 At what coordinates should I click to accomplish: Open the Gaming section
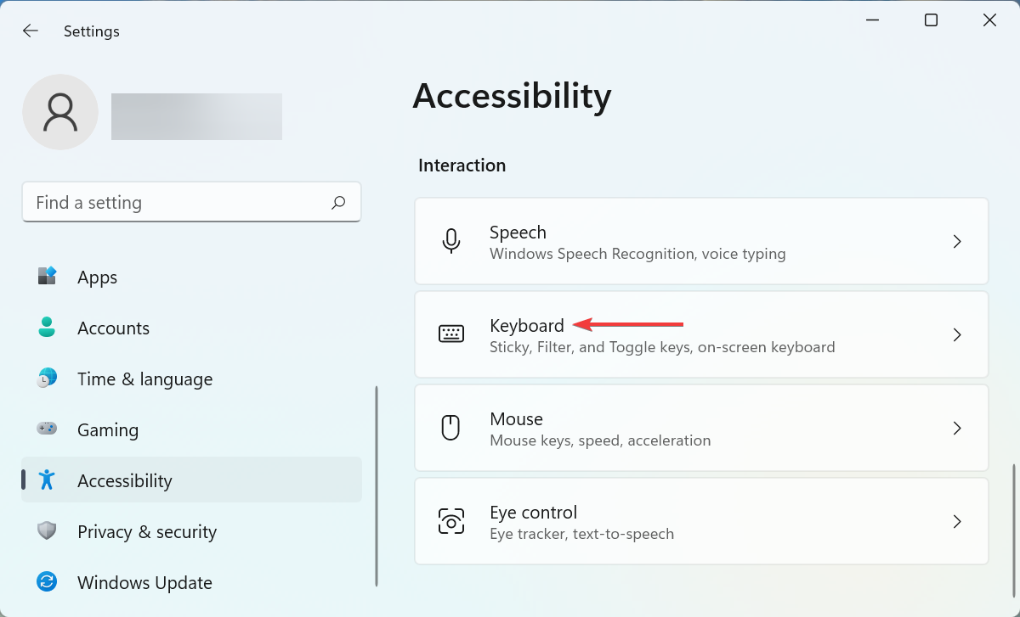pyautogui.click(x=191, y=429)
